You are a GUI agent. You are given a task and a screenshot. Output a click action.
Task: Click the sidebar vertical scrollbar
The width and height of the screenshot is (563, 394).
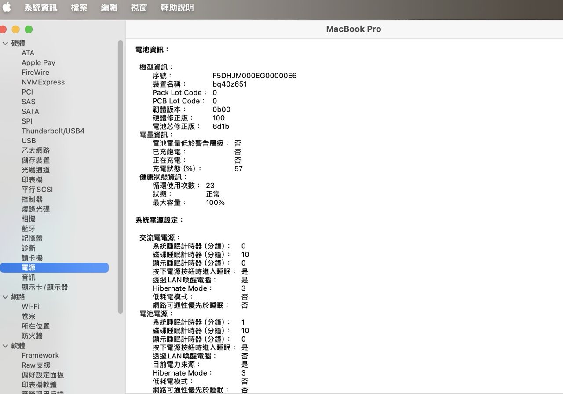121,176
